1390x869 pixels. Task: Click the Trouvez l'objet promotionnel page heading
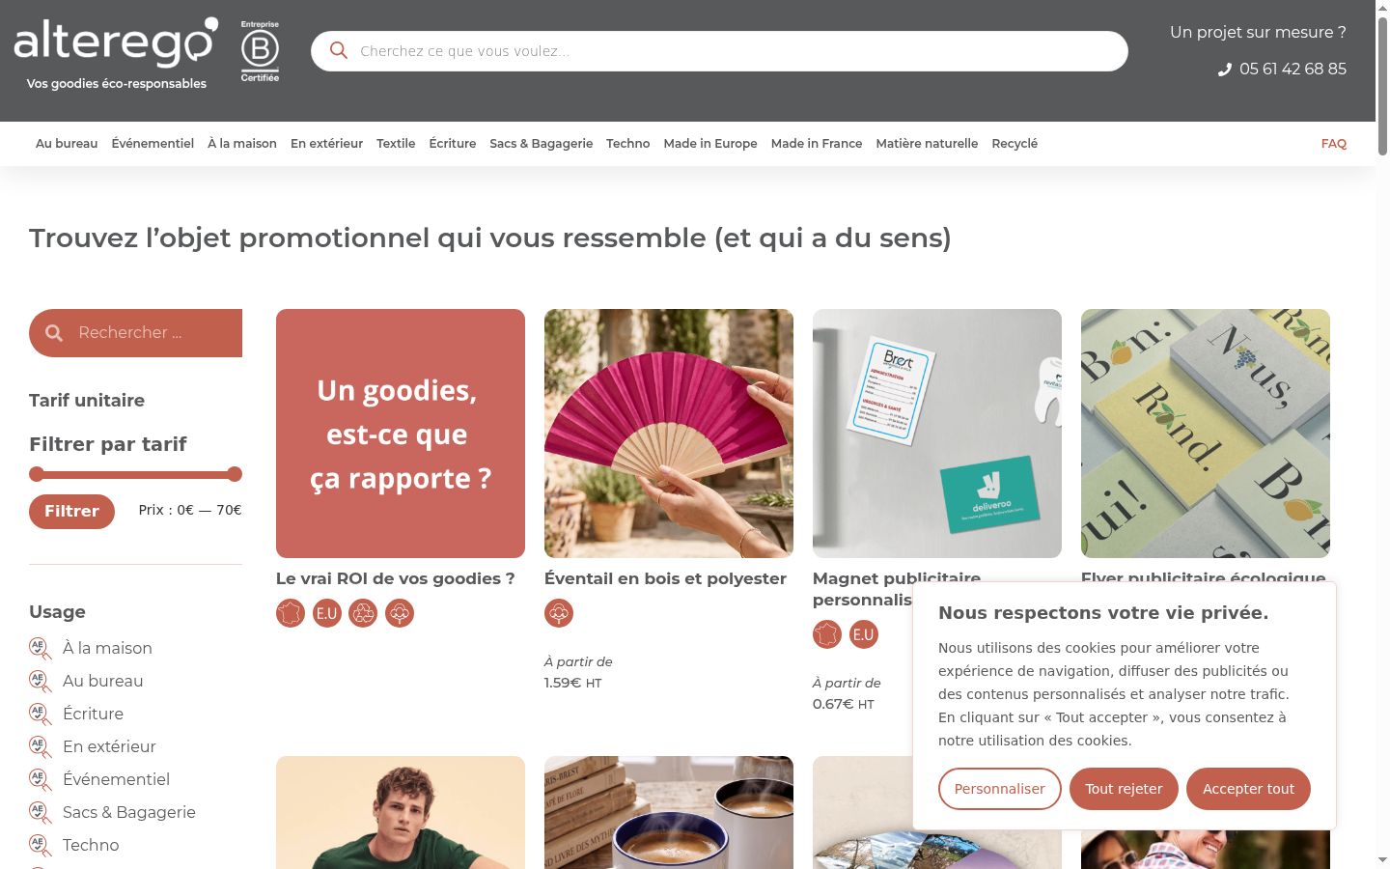(x=490, y=238)
